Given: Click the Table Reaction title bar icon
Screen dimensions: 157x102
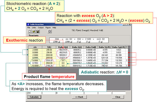Looking at the screenshot, I should click(x=28, y=25).
